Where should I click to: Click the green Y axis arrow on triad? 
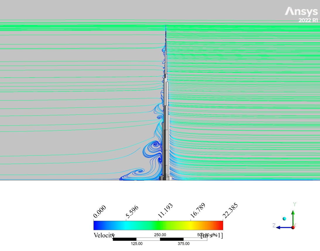(293, 213)
